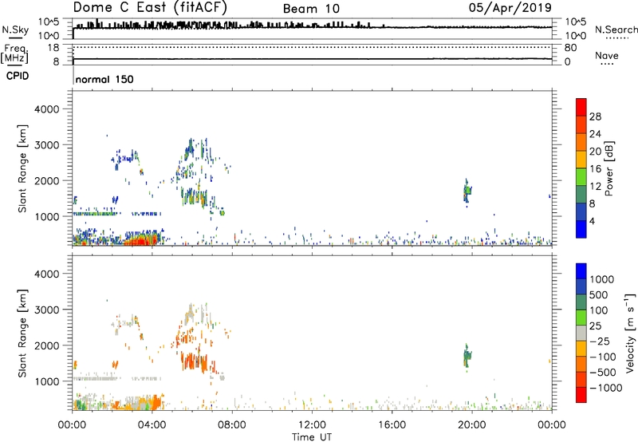Click the orange echo band near 06:00 UT in the velocity panel
The height and width of the screenshot is (442, 638).
pos(195,361)
